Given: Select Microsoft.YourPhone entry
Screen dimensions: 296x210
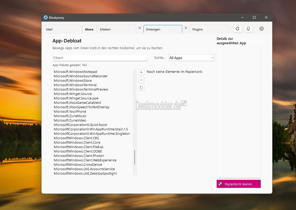Looking at the screenshot, I should coord(70,111).
